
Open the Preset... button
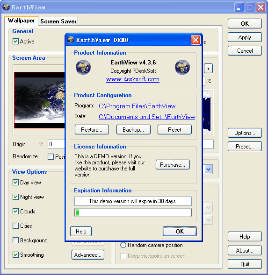pyautogui.click(x=245, y=147)
